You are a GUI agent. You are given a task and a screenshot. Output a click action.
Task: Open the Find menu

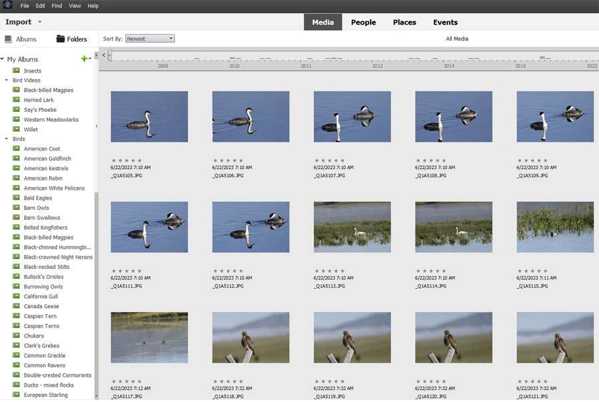57,6
